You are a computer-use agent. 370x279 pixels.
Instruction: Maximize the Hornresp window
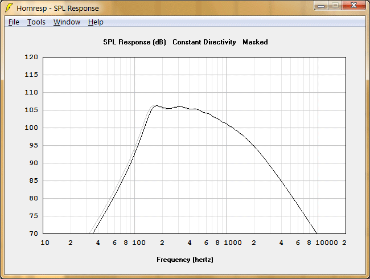coord(335,6)
